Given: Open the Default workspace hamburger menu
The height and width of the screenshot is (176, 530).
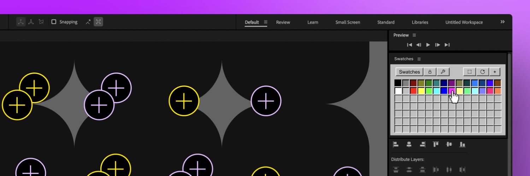Looking at the screenshot, I should tap(266, 22).
